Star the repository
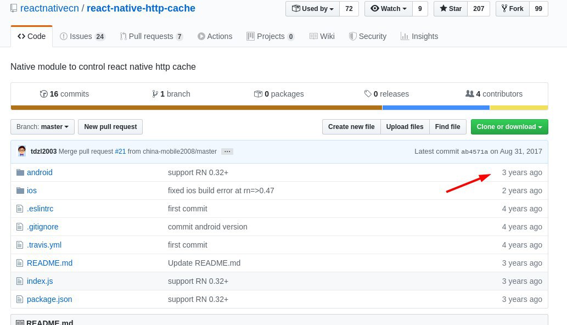The height and width of the screenshot is (325, 567). click(451, 9)
